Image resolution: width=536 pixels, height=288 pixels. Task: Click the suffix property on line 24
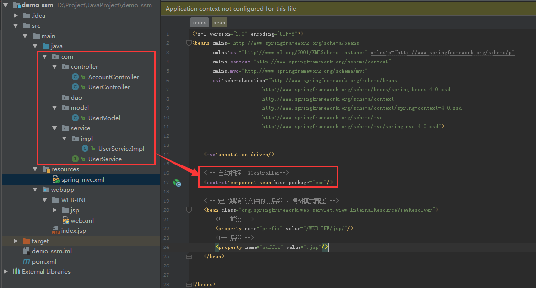pyautogui.click(x=272, y=247)
